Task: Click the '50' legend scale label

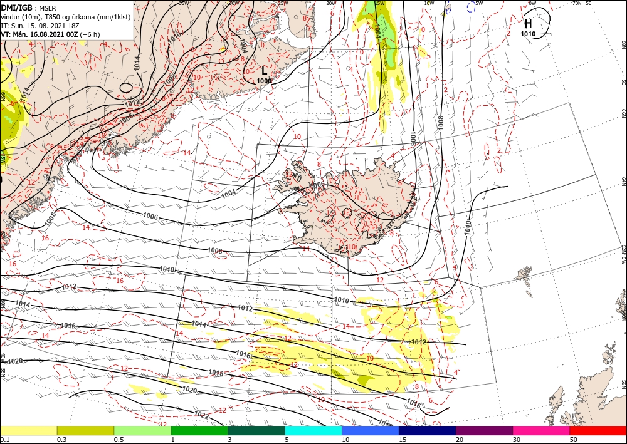Action: click(x=574, y=440)
